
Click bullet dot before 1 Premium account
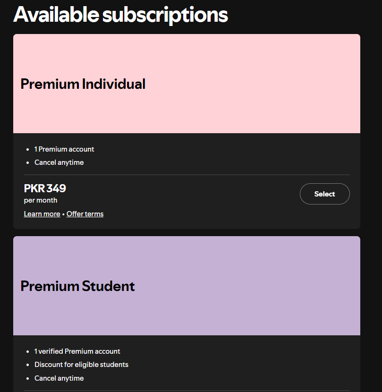[x=27, y=150]
